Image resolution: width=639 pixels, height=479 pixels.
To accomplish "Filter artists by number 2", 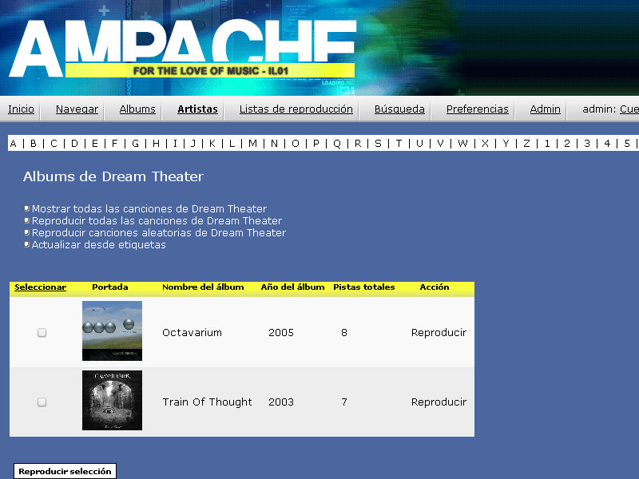I will coord(567,144).
